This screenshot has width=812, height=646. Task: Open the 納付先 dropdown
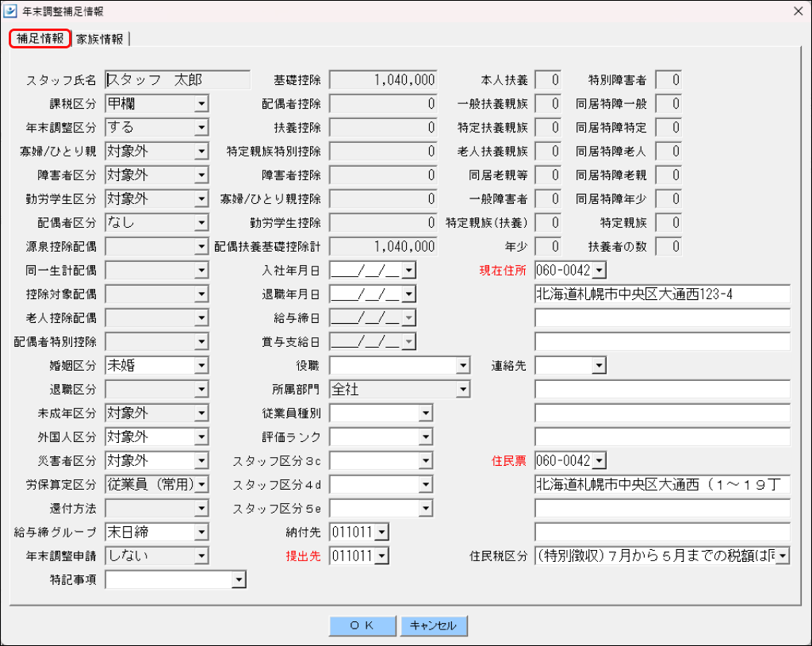click(x=381, y=533)
